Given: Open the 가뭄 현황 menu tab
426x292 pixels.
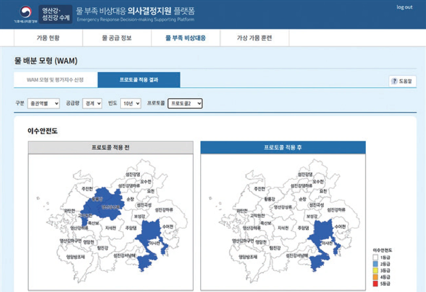Looking at the screenshot, I should 48,38.
